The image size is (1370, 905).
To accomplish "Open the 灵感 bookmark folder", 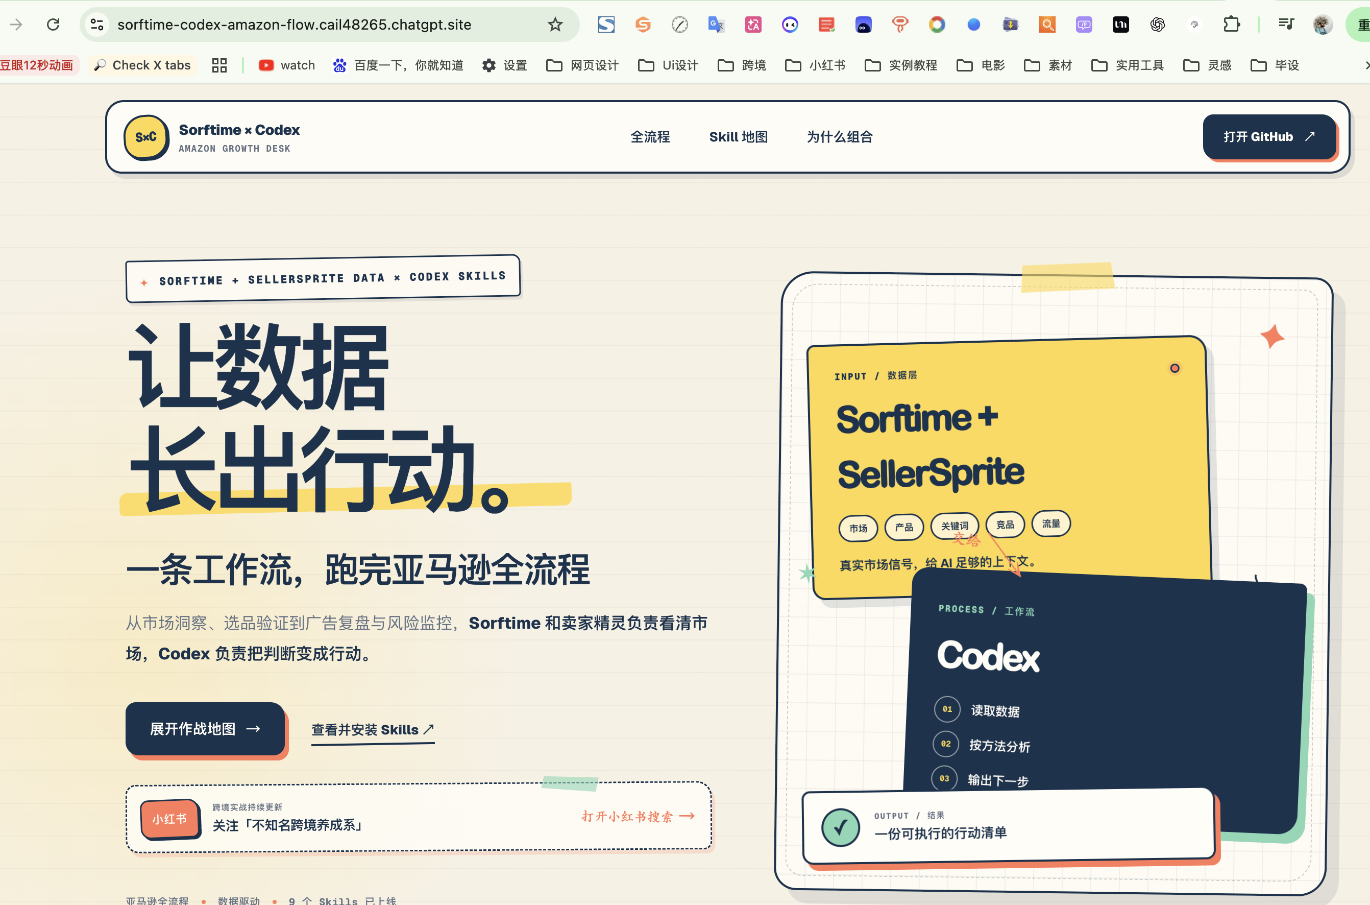I will [x=1207, y=65].
